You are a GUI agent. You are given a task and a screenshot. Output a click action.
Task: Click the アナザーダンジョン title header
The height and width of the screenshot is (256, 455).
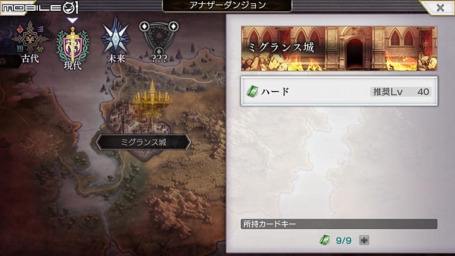[x=227, y=6]
